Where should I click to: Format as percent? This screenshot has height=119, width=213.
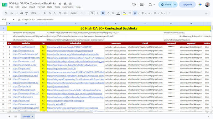coord(50,13)
